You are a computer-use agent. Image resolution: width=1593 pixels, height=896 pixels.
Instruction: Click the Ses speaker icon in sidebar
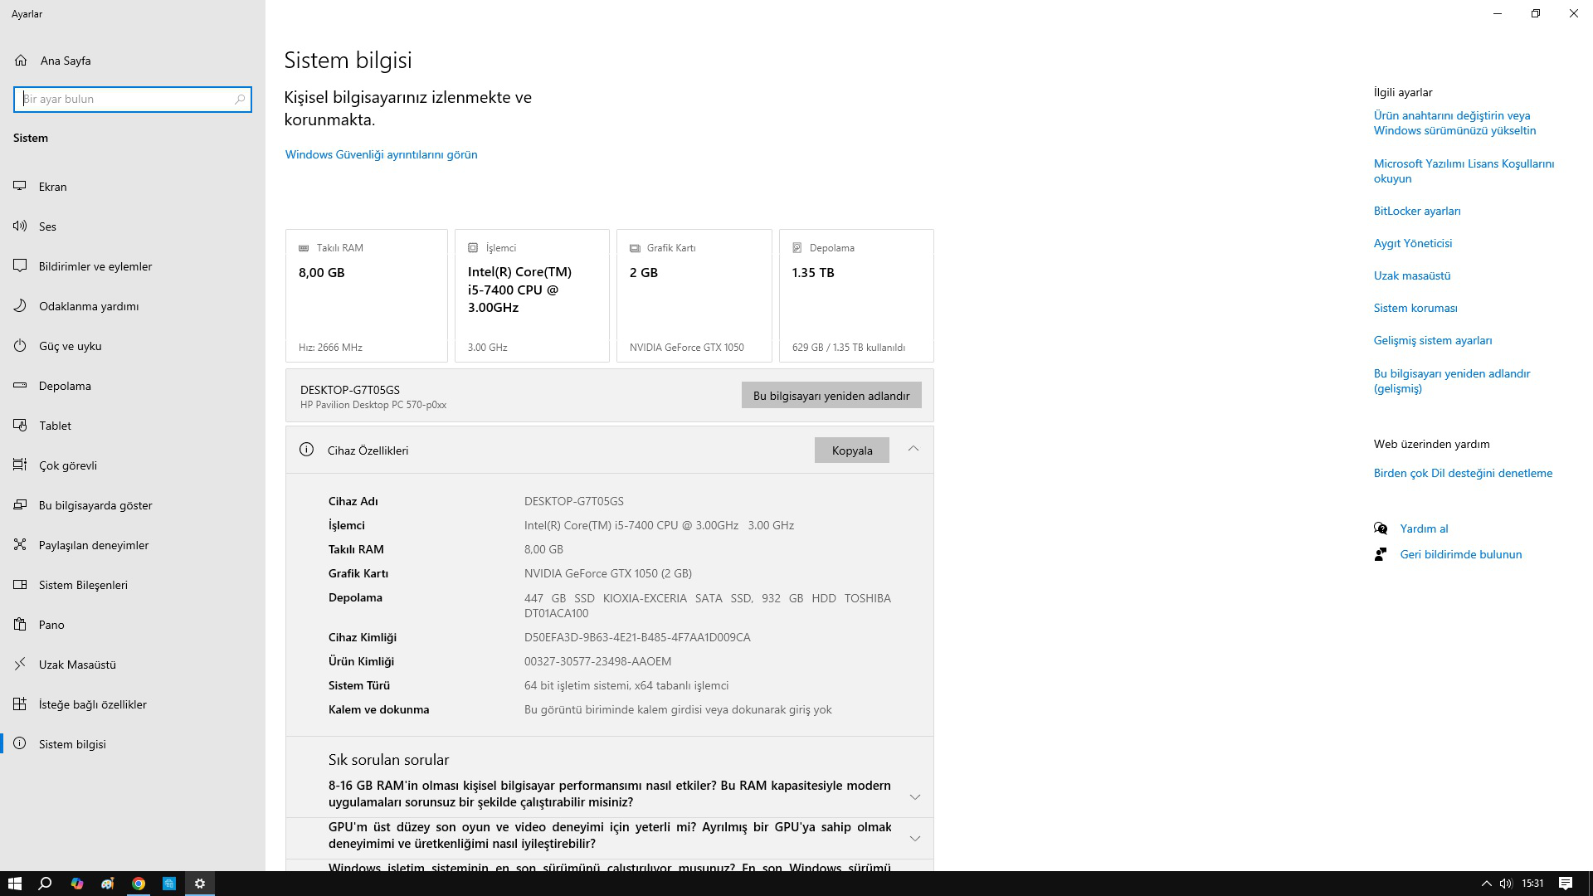coord(20,226)
